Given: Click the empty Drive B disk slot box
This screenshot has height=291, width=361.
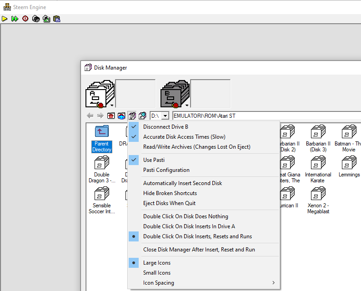Looking at the screenshot, I should (x=211, y=94).
